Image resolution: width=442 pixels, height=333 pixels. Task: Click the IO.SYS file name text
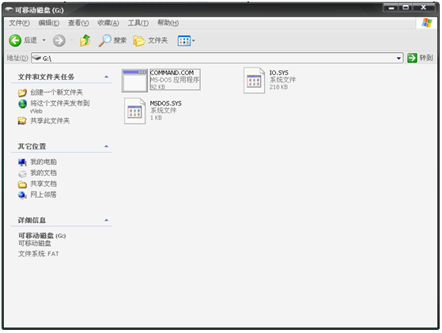(279, 73)
